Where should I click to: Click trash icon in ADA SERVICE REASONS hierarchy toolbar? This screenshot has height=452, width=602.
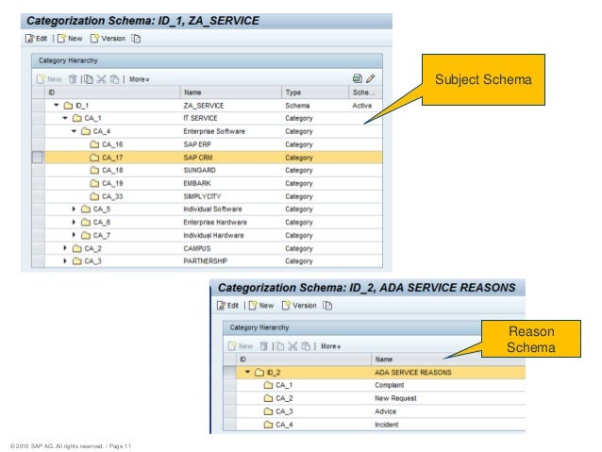tap(263, 346)
